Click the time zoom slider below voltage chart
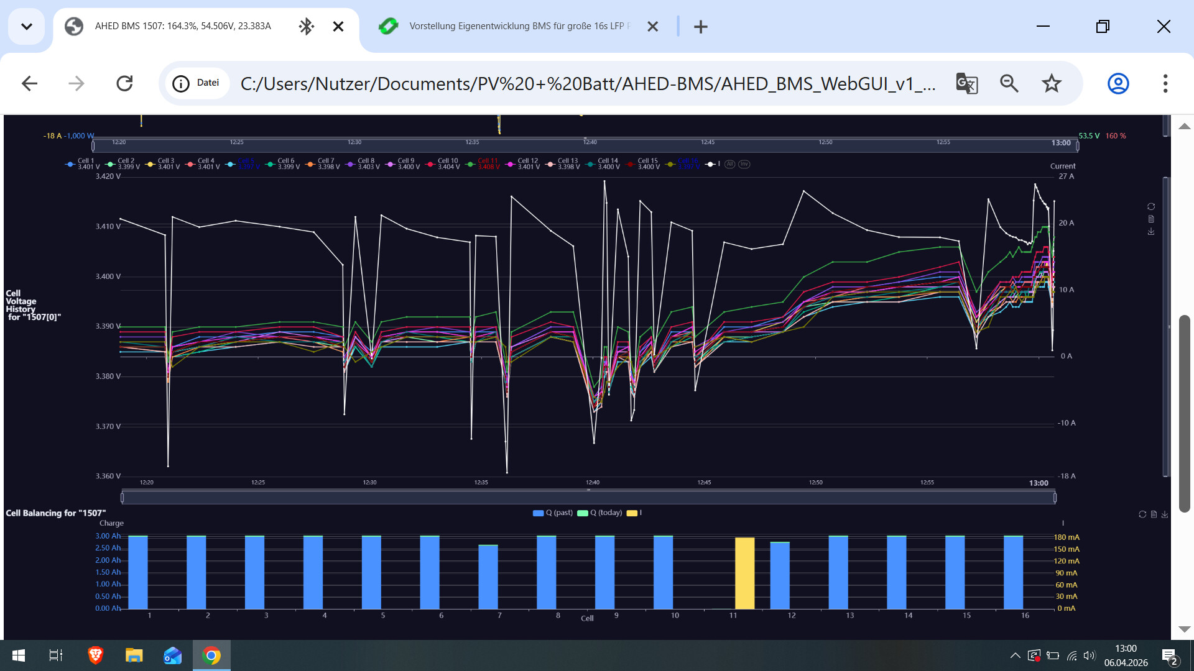Screen dimensions: 1194x671 588,498
